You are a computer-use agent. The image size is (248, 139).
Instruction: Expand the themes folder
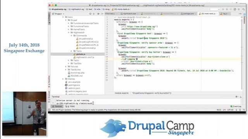coord(63,79)
